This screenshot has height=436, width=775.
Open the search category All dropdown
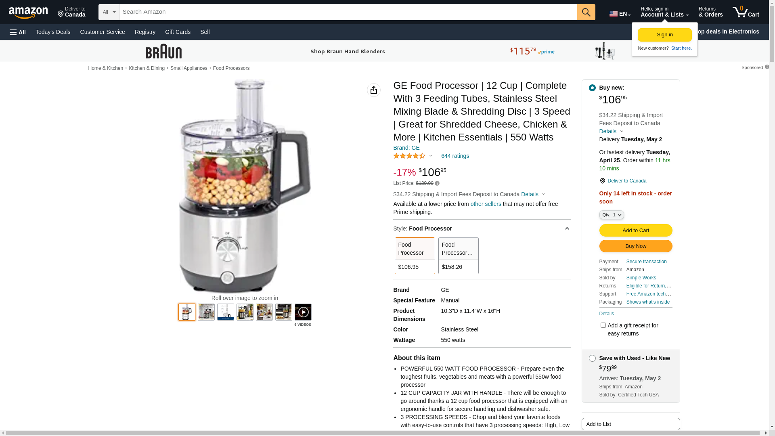point(109,12)
